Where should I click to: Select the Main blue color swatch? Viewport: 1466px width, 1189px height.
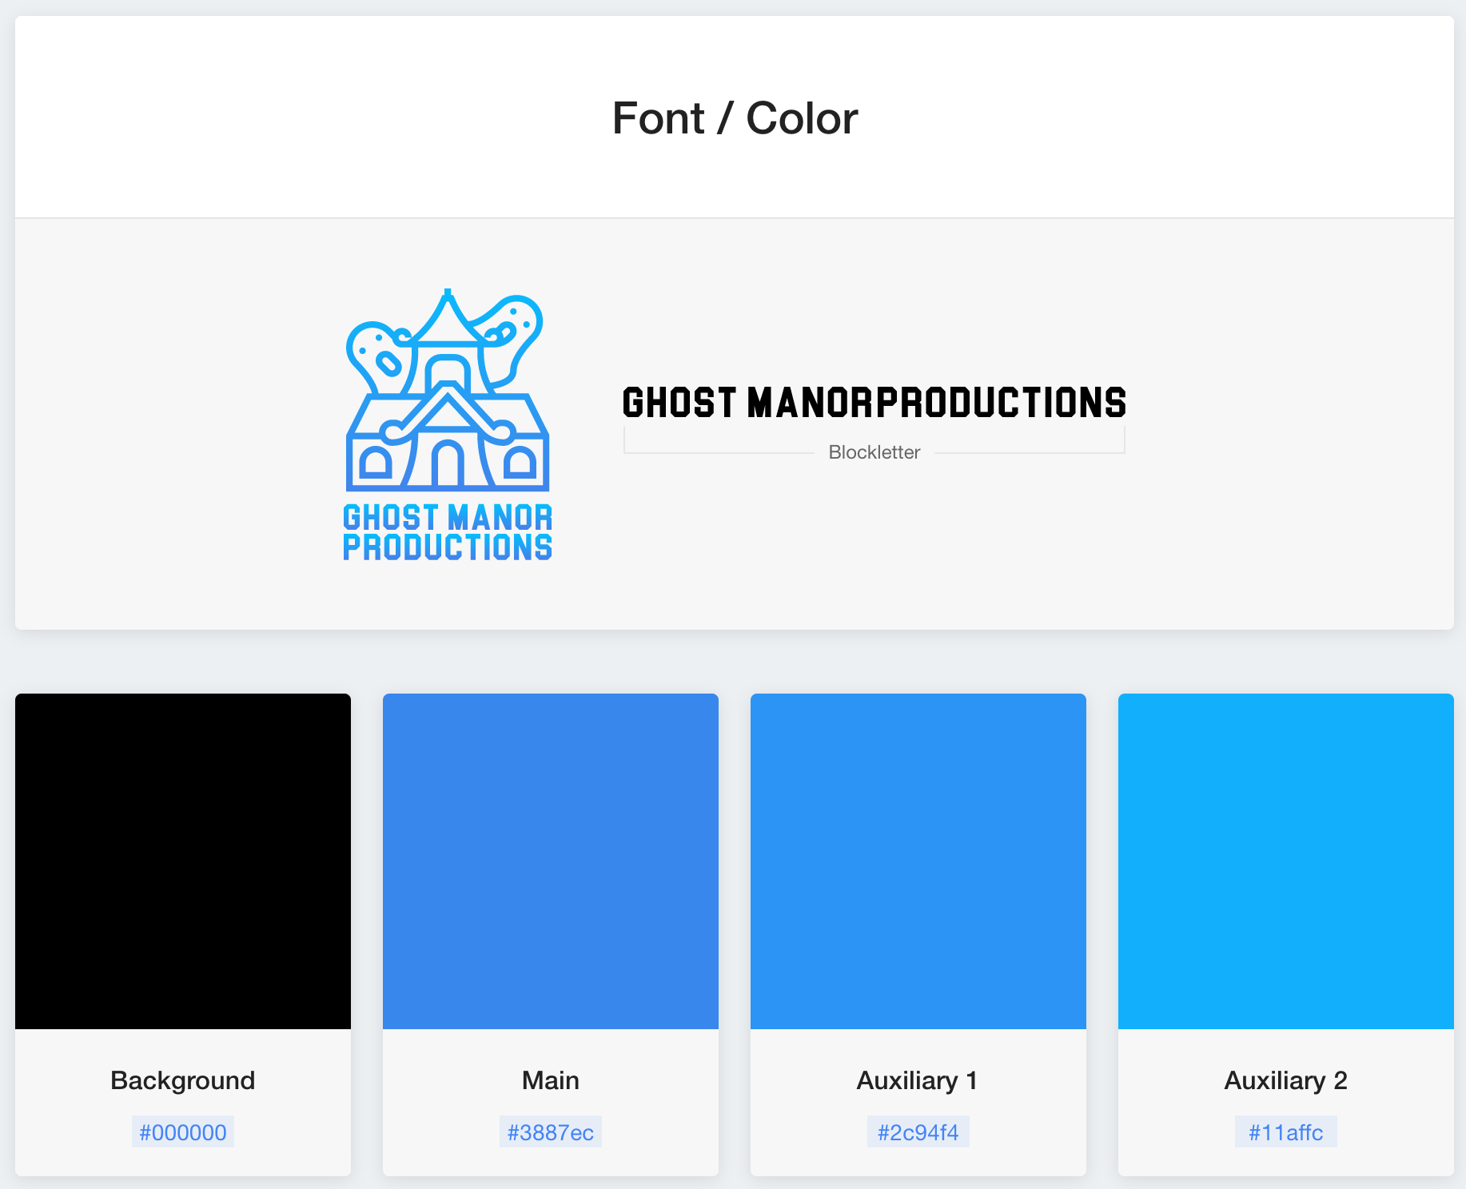click(x=551, y=861)
